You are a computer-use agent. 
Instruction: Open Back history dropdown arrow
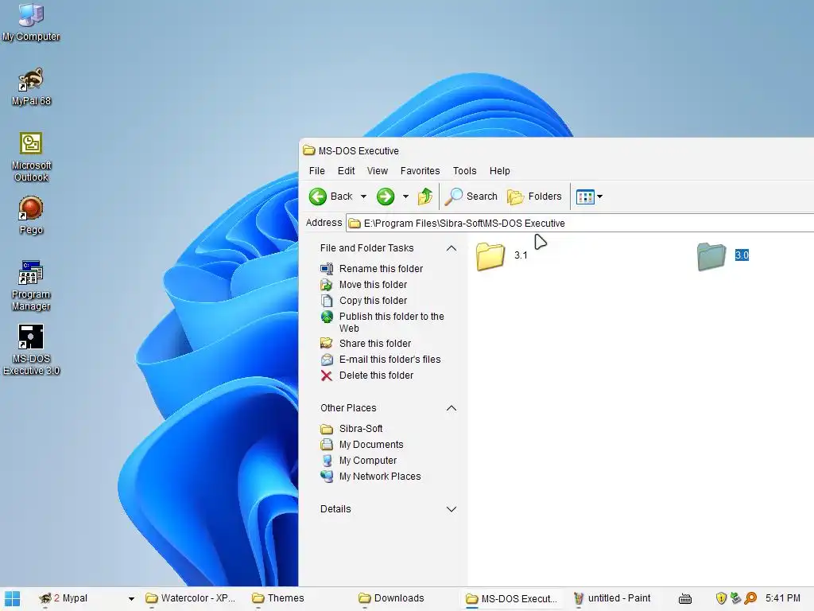pos(363,197)
